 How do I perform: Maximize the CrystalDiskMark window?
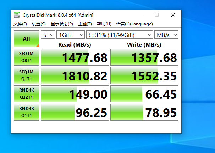click(157, 15)
